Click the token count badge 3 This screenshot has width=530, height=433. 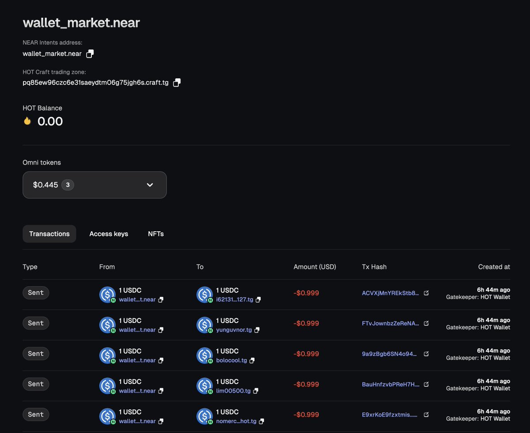(x=68, y=185)
